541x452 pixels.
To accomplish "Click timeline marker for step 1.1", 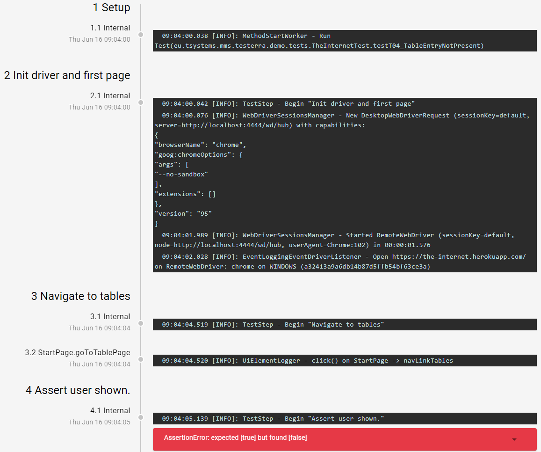I will click(141, 35).
